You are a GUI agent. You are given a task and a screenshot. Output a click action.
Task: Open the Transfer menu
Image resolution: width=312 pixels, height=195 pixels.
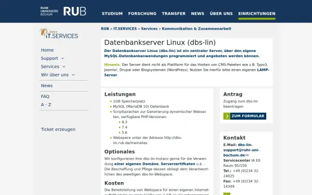pos(174,14)
